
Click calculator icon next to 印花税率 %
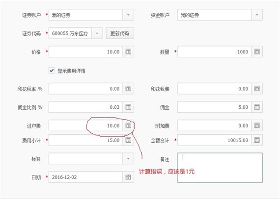(x=128, y=89)
